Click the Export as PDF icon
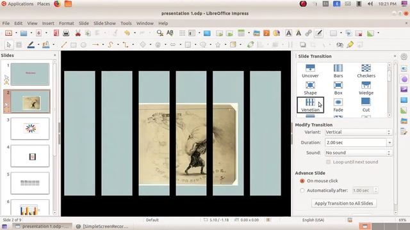 56,33
